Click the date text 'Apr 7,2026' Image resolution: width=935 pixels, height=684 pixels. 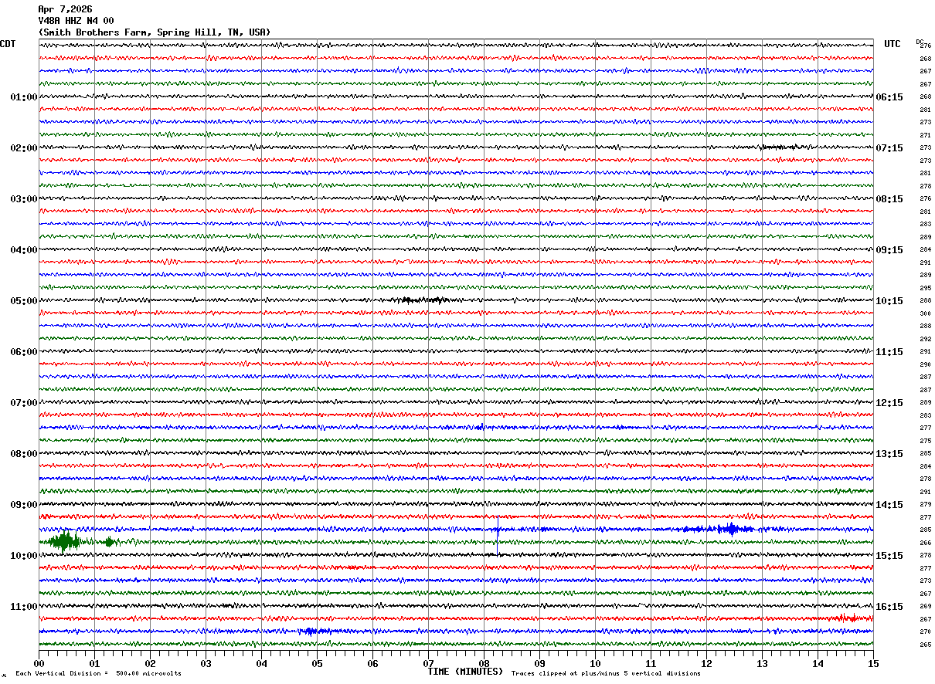(x=65, y=9)
